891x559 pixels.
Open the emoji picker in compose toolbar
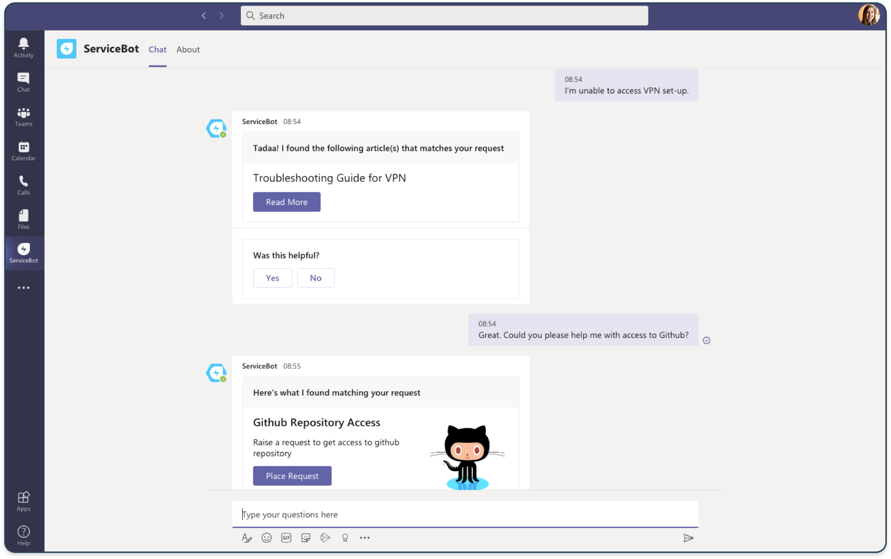(x=267, y=538)
